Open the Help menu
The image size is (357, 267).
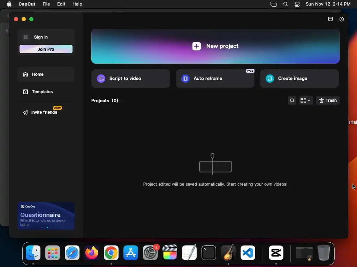(x=77, y=4)
